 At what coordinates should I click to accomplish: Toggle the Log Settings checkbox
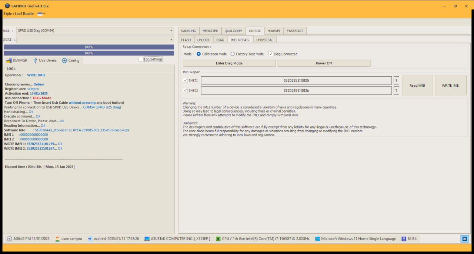[x=141, y=59]
